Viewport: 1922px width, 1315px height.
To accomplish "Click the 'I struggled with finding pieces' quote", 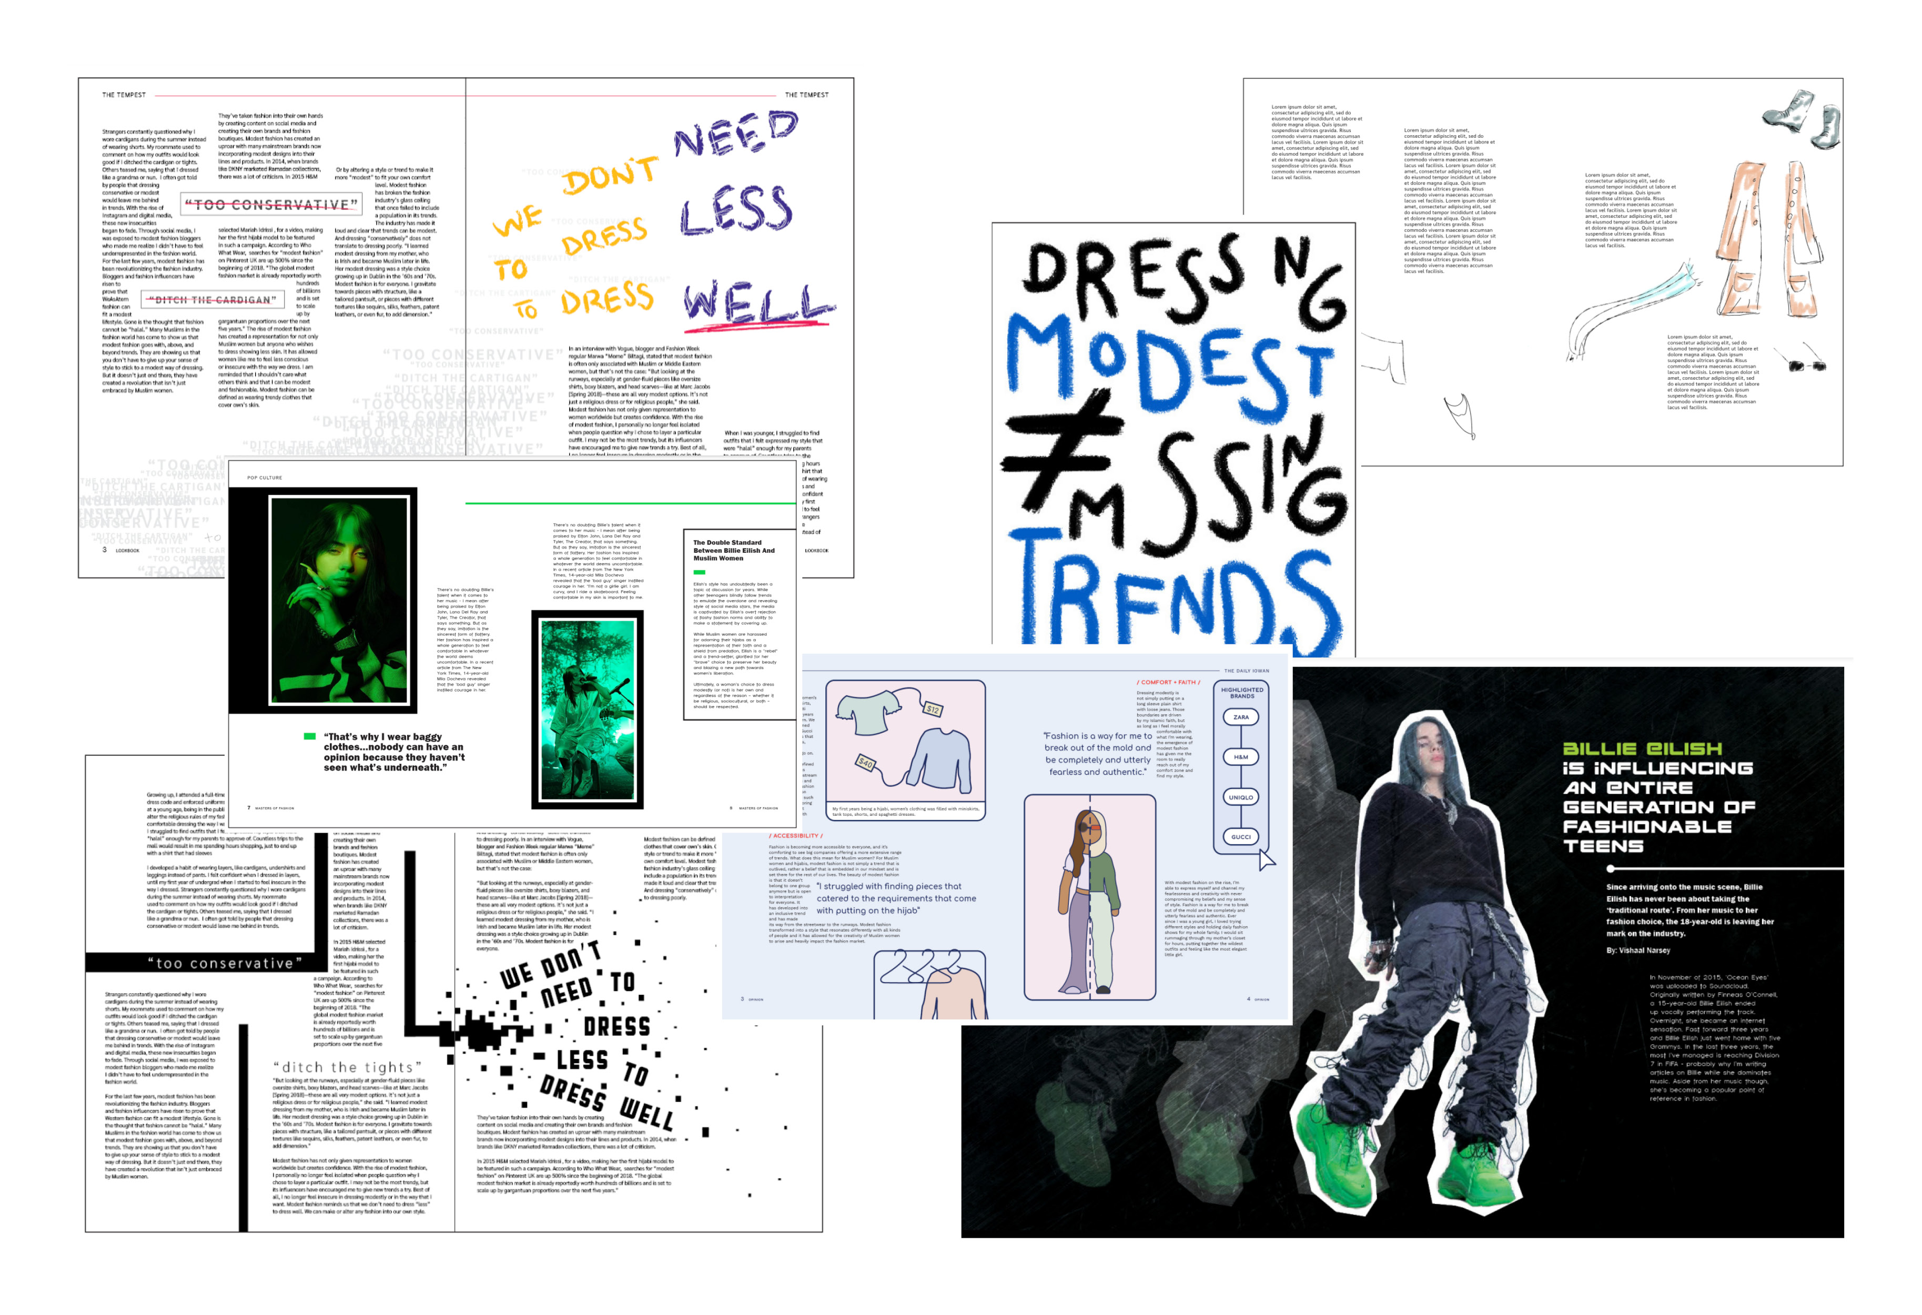I will click(896, 898).
